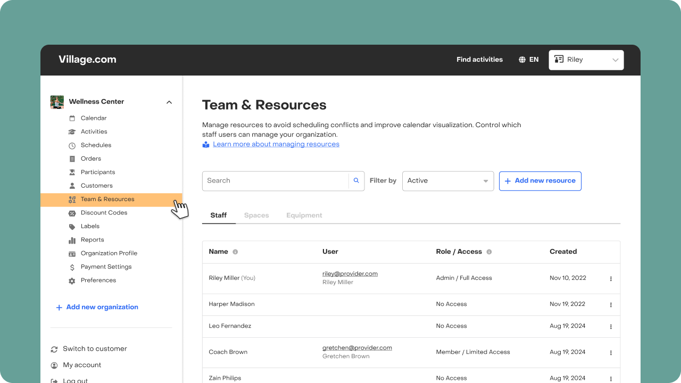Image resolution: width=681 pixels, height=383 pixels.
Task: Click into the Search input field
Action: pyautogui.click(x=275, y=181)
